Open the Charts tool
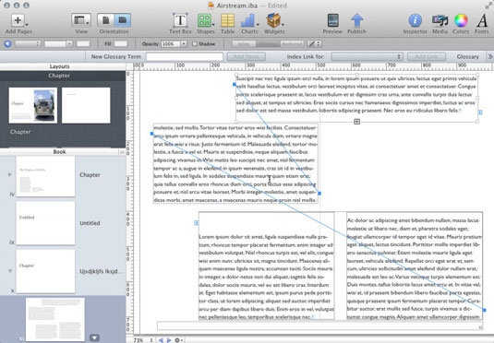The image size is (494, 343). click(x=249, y=20)
